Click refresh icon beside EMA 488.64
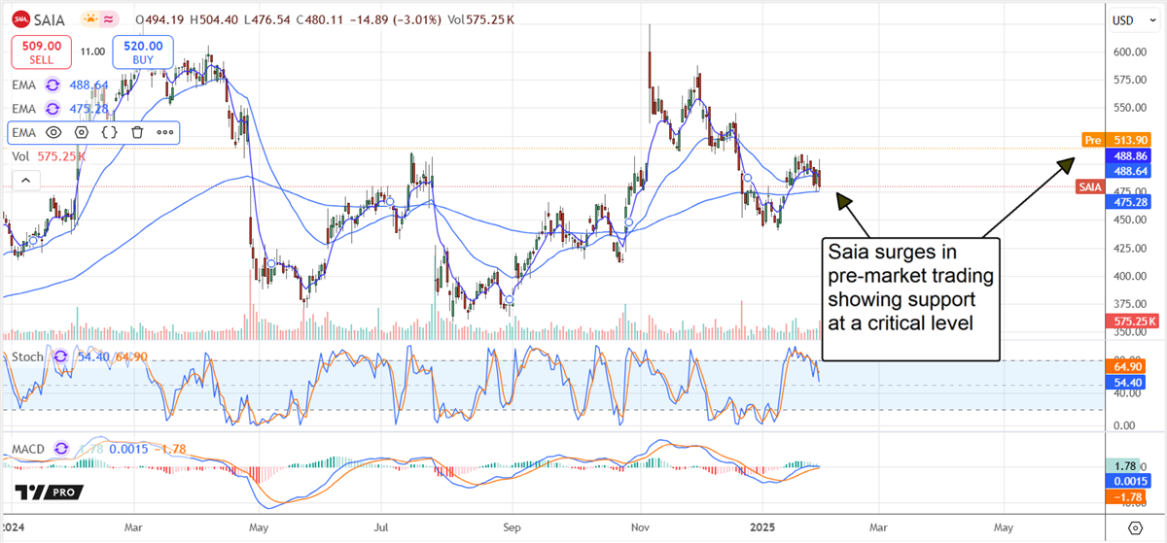This screenshot has width=1167, height=543. coord(53,85)
